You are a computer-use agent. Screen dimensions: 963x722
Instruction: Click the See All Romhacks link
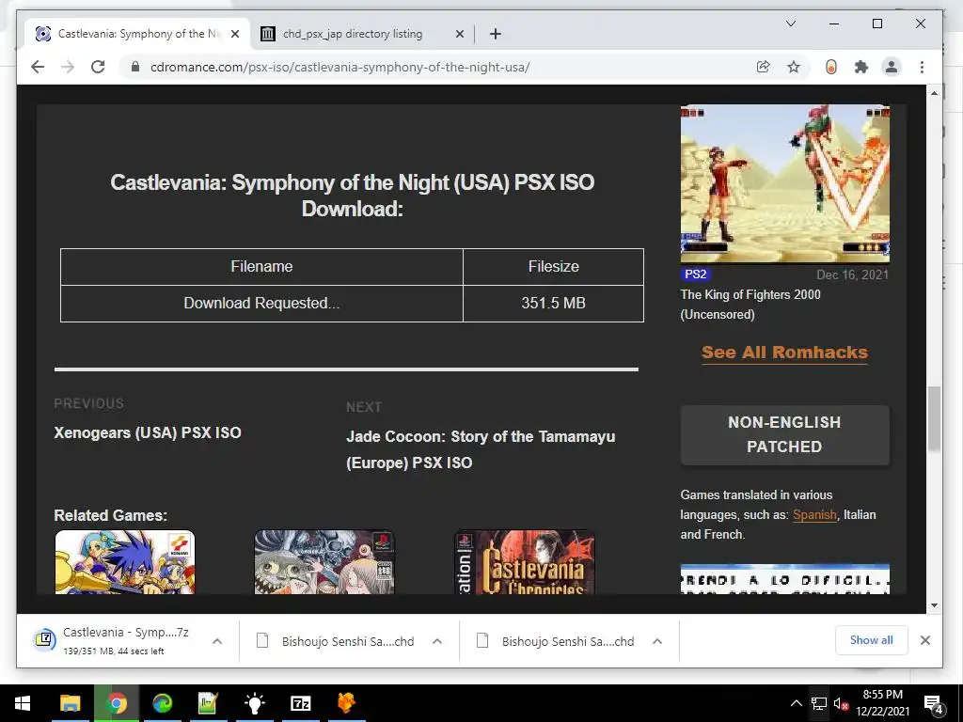click(784, 353)
